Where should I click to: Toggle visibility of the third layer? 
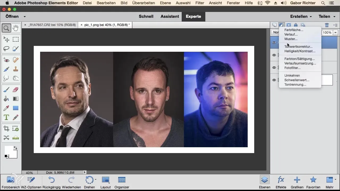274,67
